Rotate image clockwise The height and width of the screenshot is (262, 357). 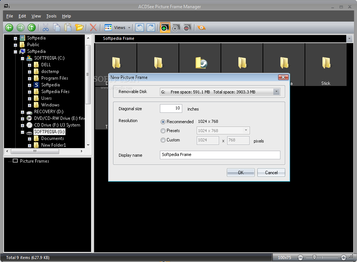[x=151, y=28]
